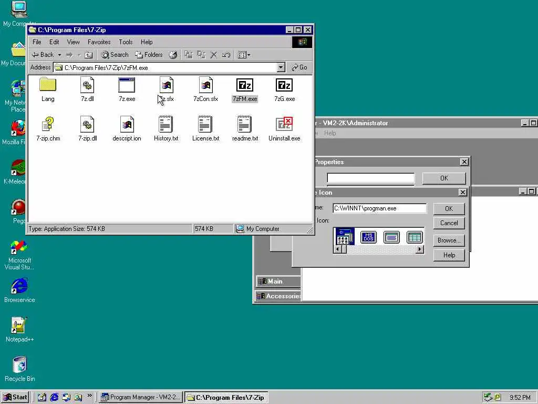Click the Go button
Screen dimensions: 538x404
pos(299,67)
